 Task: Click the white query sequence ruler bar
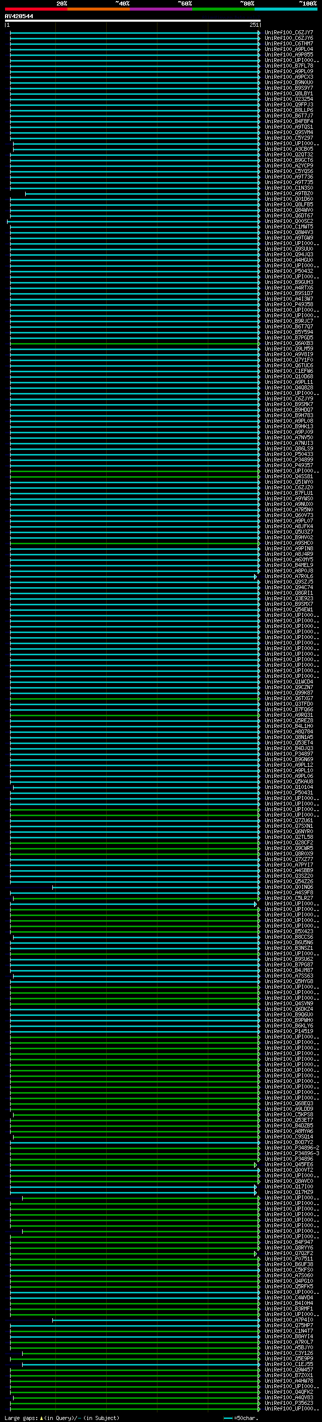click(x=133, y=20)
